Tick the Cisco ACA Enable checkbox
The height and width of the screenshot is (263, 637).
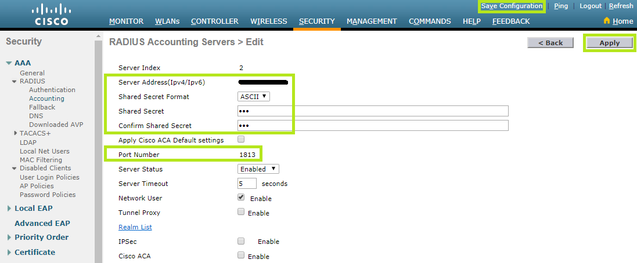pos(241,255)
